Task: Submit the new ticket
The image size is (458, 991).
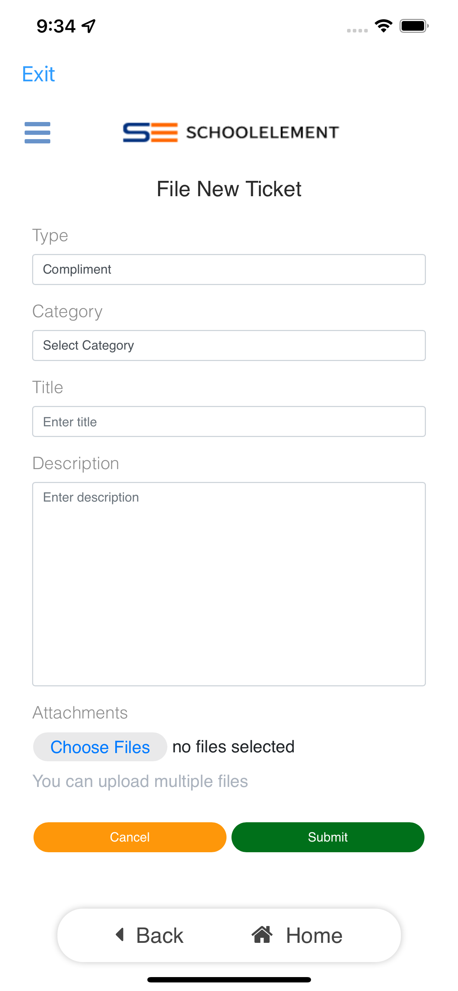Action: pyautogui.click(x=328, y=837)
